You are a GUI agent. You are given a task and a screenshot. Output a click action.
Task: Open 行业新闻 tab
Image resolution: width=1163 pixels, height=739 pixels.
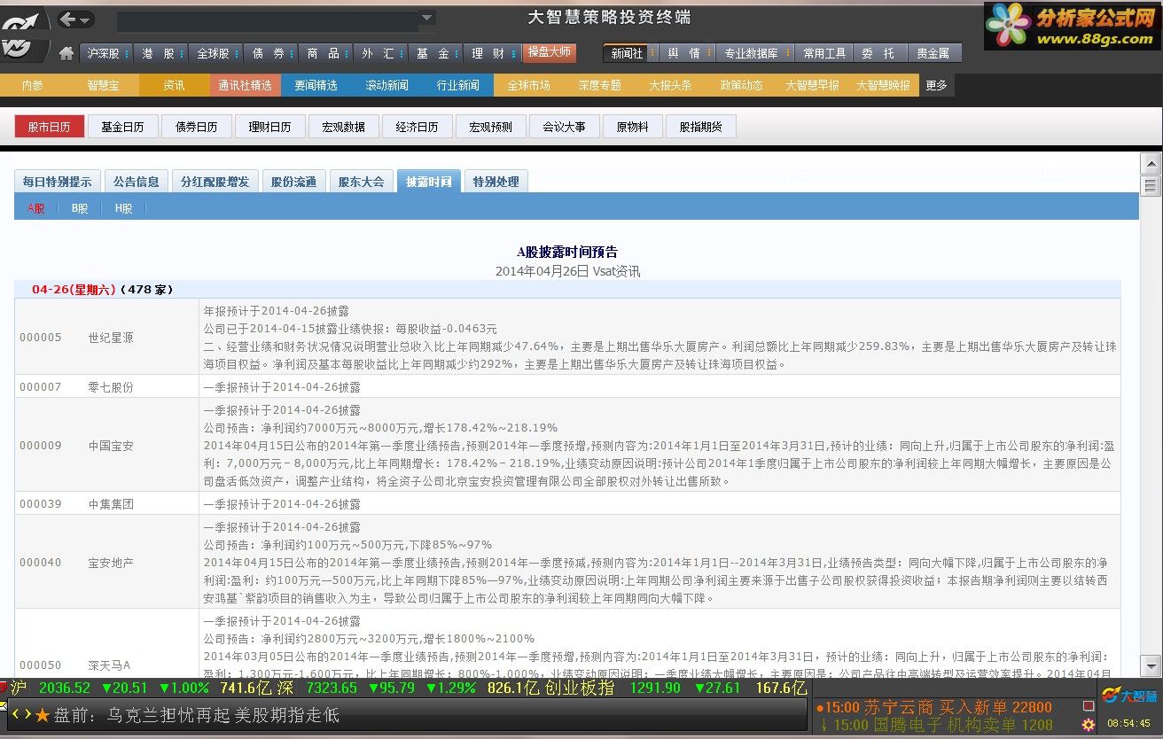coord(458,85)
